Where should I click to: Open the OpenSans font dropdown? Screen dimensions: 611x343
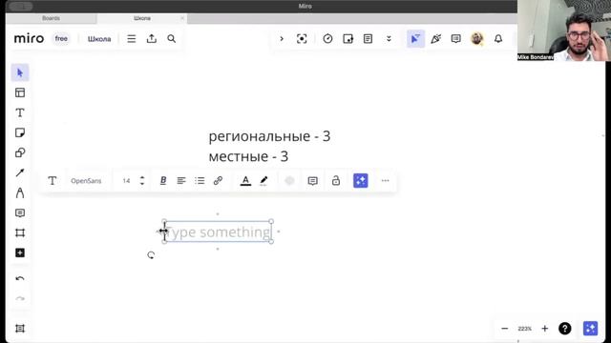point(86,181)
